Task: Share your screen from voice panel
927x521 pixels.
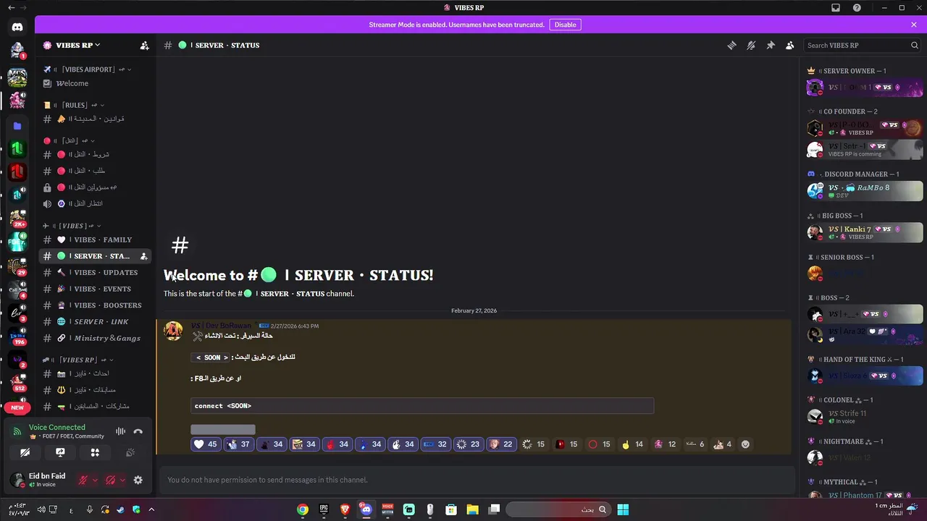Action: tap(60, 452)
